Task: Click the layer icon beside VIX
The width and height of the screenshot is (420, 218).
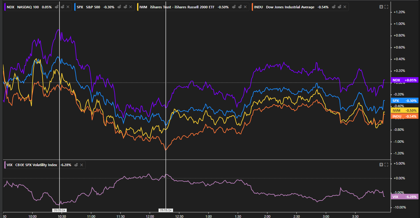Action: [x=76, y=165]
